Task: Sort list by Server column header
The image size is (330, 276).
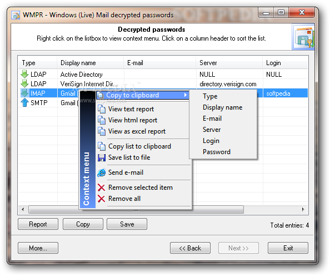Action: coord(229,63)
